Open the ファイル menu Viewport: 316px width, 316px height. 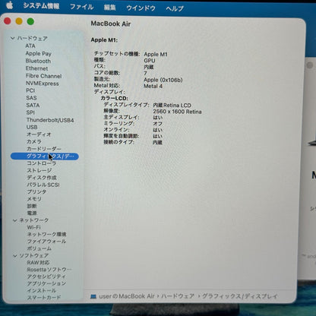pyautogui.click(x=81, y=7)
